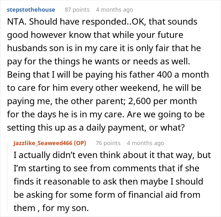
Task: Click the 87 points score label
Action: [77, 10]
